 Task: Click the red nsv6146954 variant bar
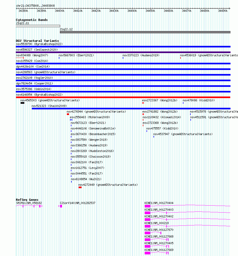(x=123, y=97)
